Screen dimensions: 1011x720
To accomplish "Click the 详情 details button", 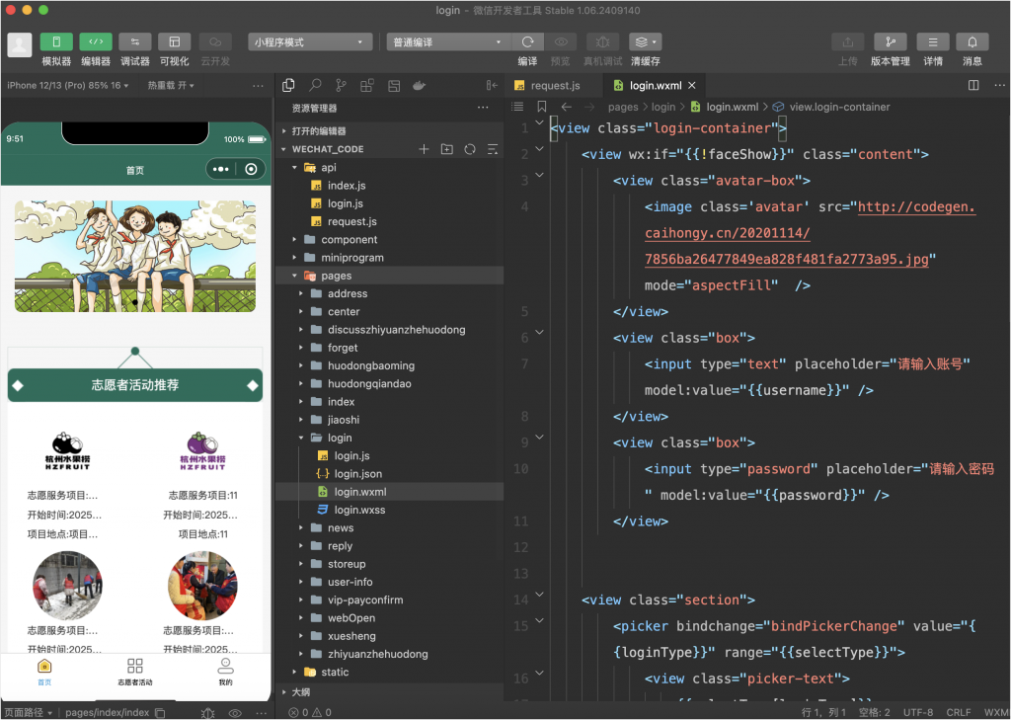I will point(932,41).
